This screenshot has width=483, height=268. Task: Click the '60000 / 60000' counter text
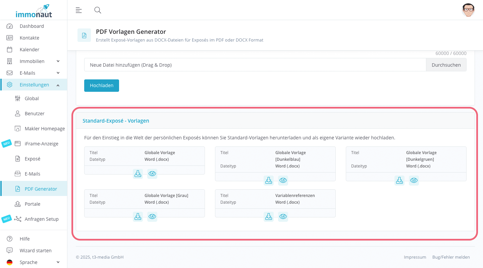coord(451,53)
